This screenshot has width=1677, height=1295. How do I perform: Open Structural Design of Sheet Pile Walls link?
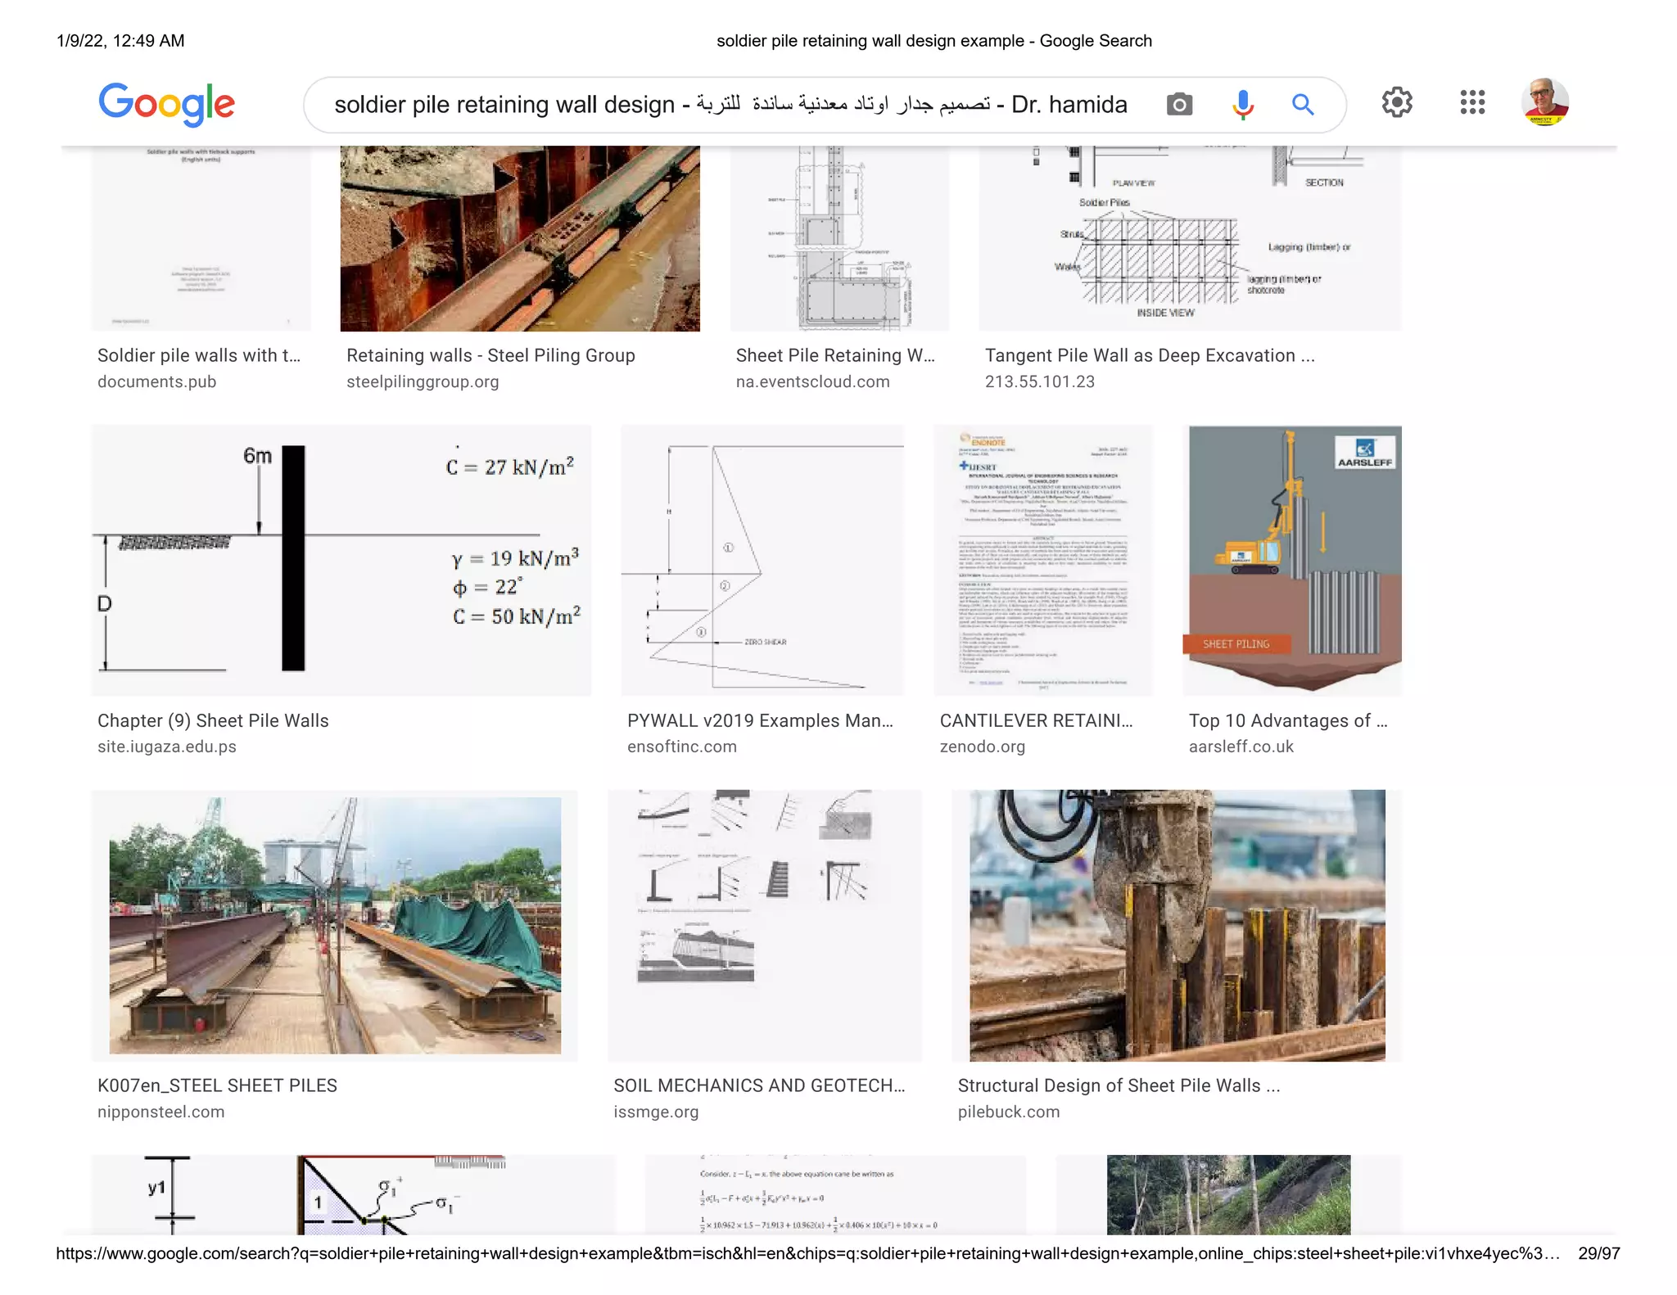1118,1085
